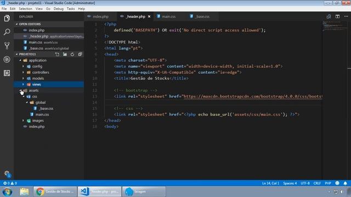Open the Source Control view
Screen dimensions: 351x197
tap(7, 45)
